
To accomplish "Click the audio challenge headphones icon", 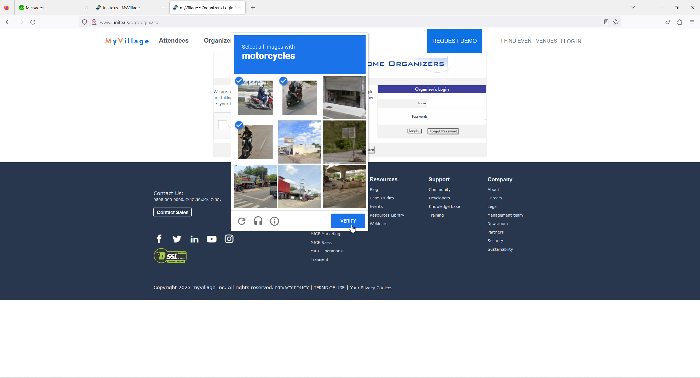I will pos(258,221).
